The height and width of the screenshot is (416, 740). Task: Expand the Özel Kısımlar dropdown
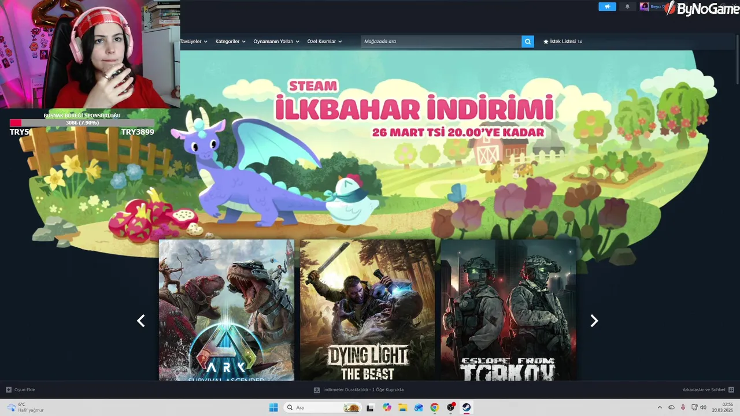coord(324,42)
